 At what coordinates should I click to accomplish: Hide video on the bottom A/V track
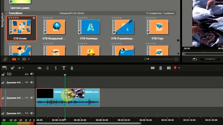26,113
